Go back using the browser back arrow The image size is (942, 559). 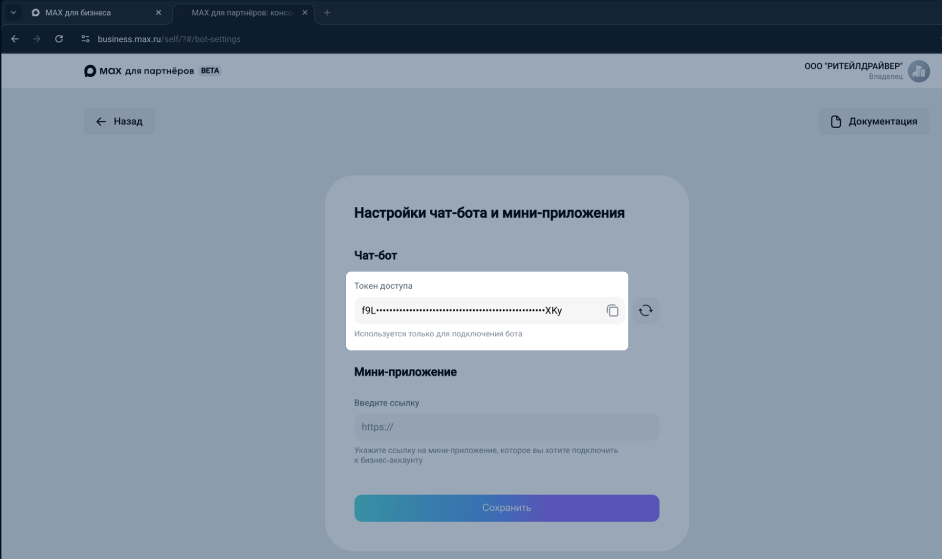[15, 39]
